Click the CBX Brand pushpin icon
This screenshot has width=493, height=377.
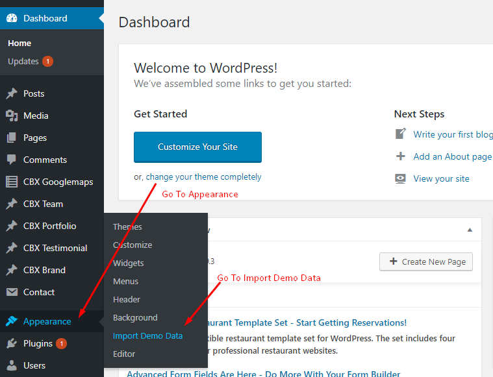click(x=12, y=270)
